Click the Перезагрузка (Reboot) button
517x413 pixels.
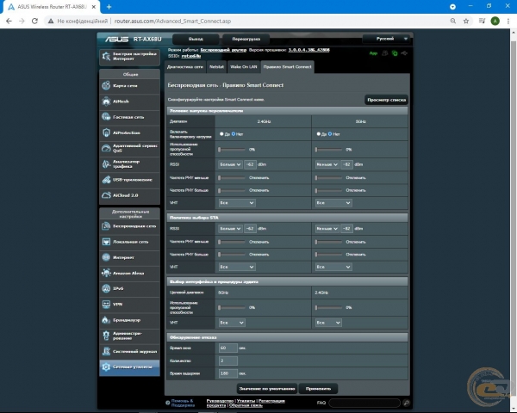point(246,39)
